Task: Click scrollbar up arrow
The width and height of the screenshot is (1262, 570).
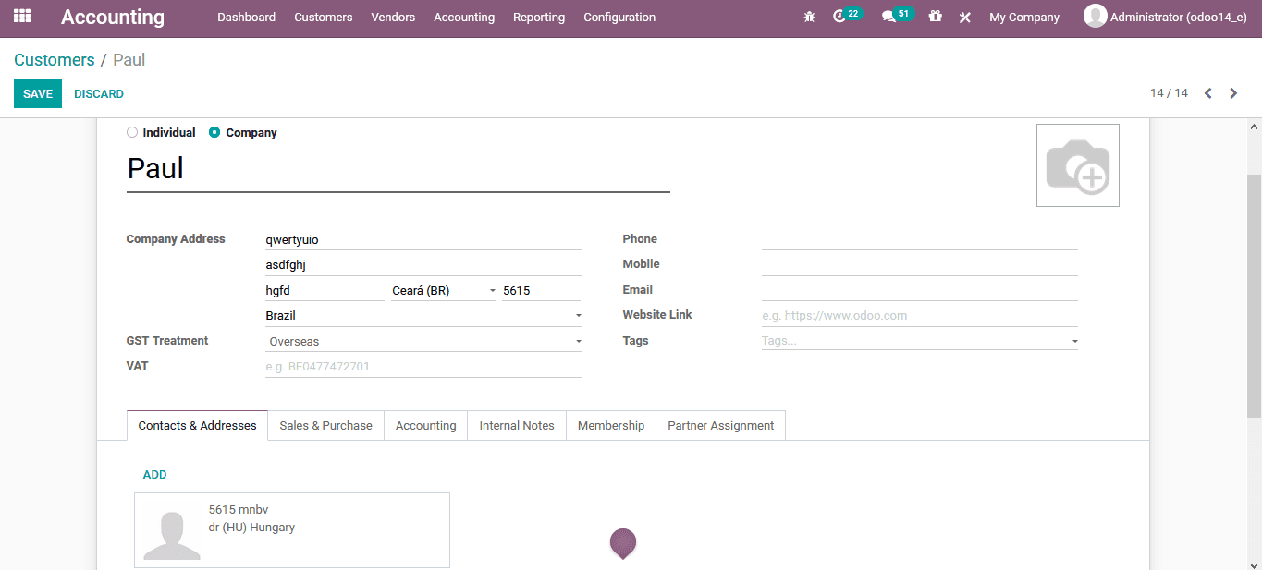Action: [1255, 126]
